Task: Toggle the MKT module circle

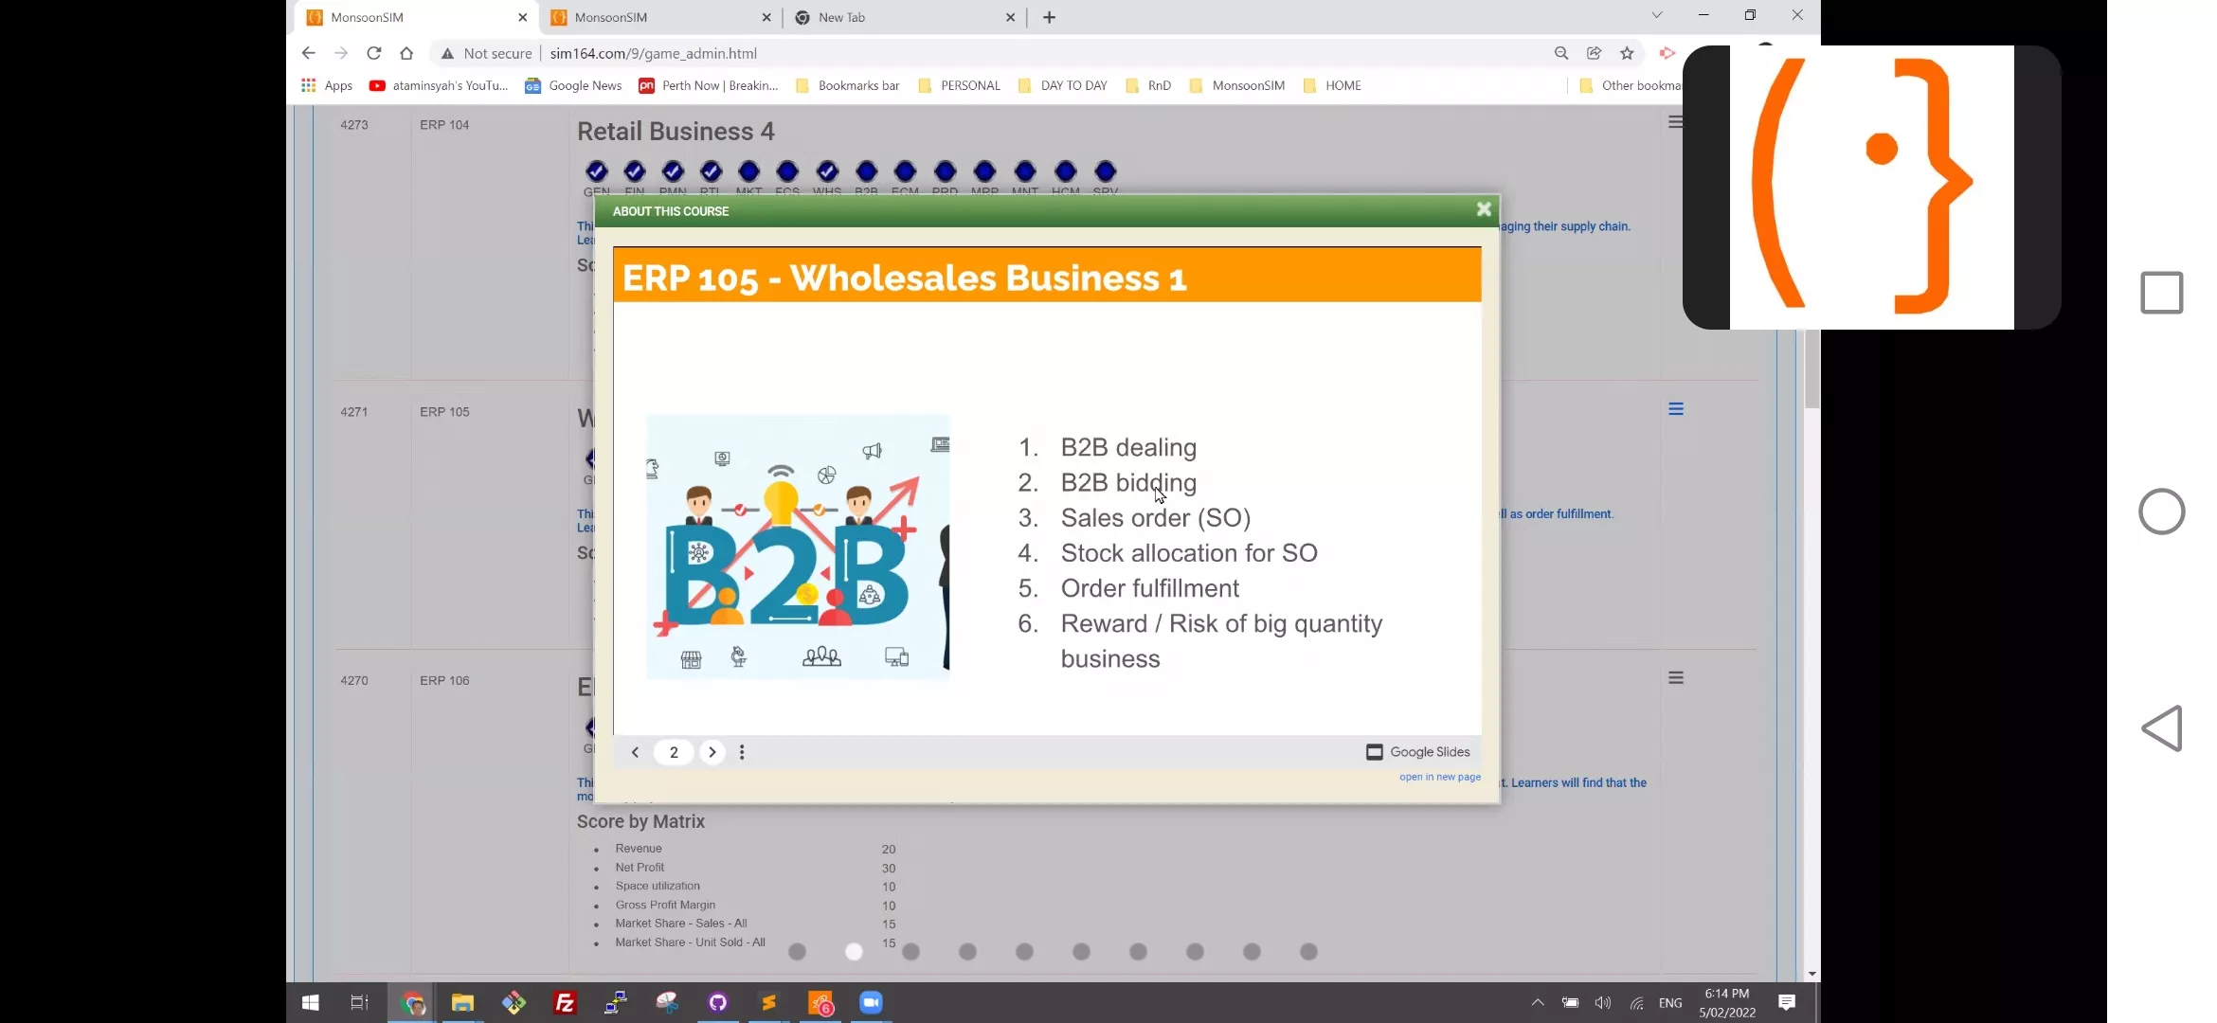Action: (748, 171)
